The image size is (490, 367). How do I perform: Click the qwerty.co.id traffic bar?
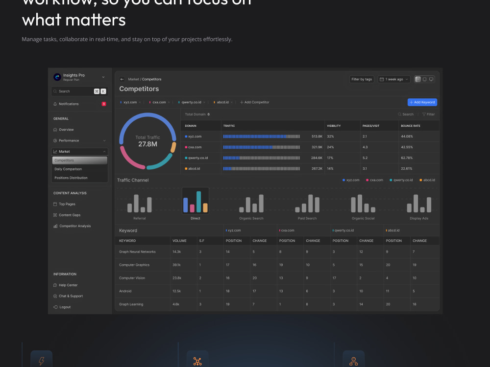262,158
